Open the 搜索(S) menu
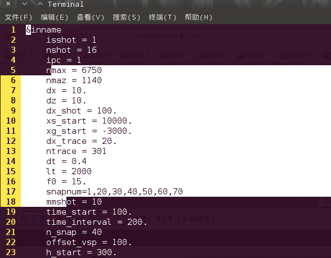This screenshot has width=331, height=258. click(127, 17)
